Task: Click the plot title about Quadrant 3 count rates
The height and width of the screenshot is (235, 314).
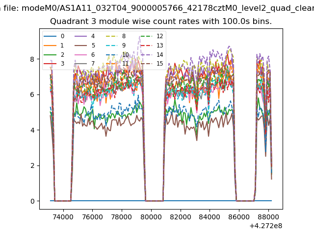Action: 161,22
